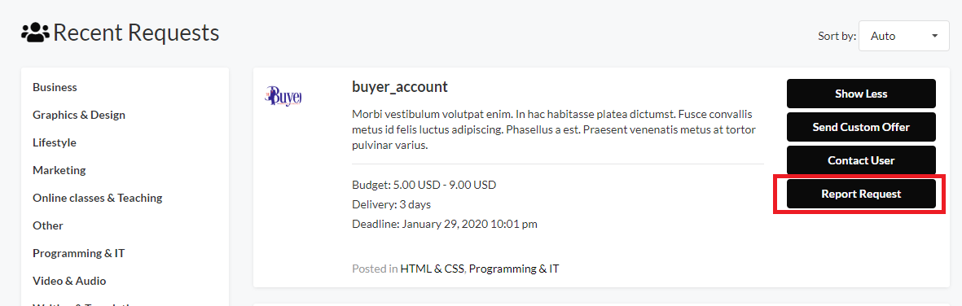Click Send Custom Offer button
962x306 pixels.
coord(861,127)
